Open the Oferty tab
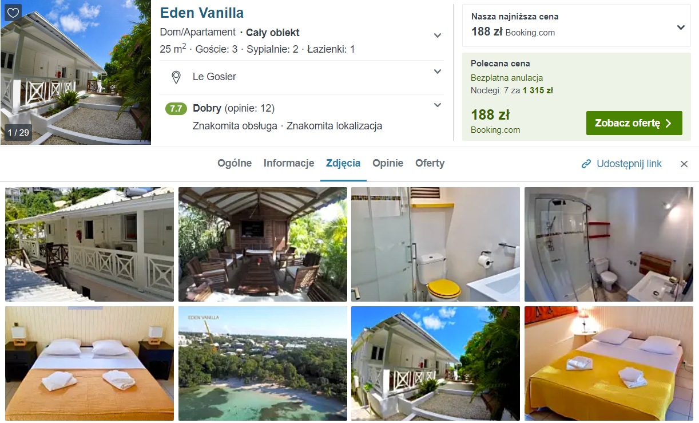The height and width of the screenshot is (423, 699). click(x=430, y=163)
